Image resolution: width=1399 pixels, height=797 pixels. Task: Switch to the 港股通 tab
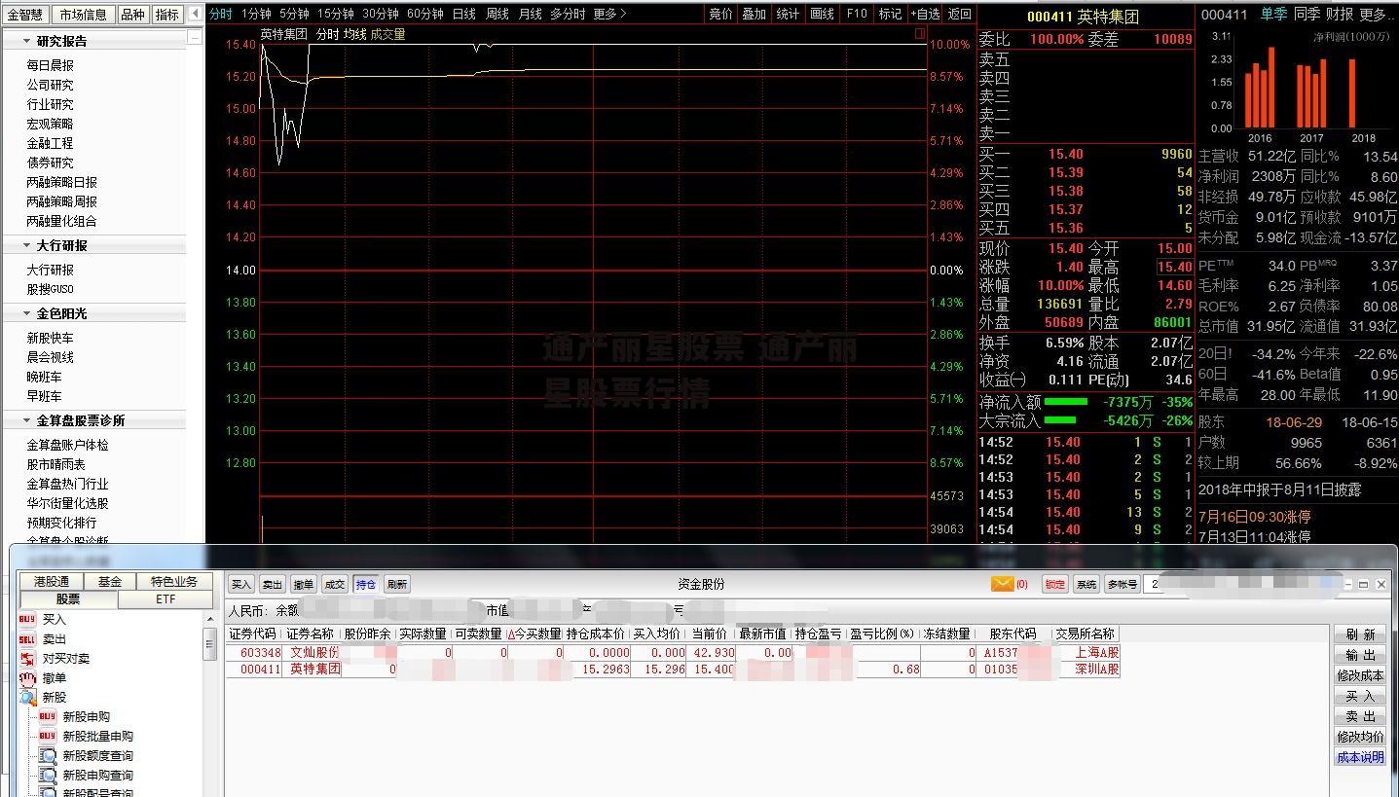coord(52,581)
